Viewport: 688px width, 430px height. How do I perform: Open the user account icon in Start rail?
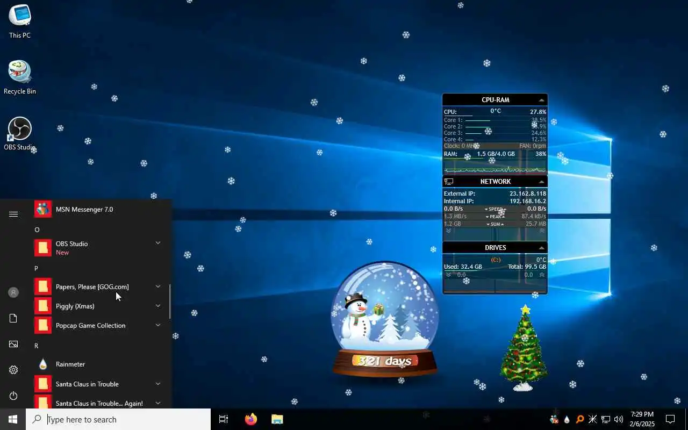13,292
